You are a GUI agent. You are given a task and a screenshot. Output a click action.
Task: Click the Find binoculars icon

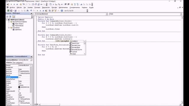27,11
